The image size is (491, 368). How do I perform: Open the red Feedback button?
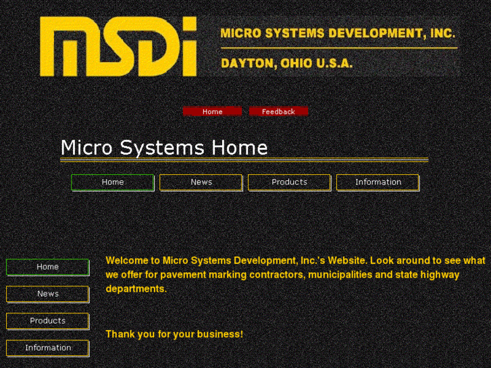point(278,111)
